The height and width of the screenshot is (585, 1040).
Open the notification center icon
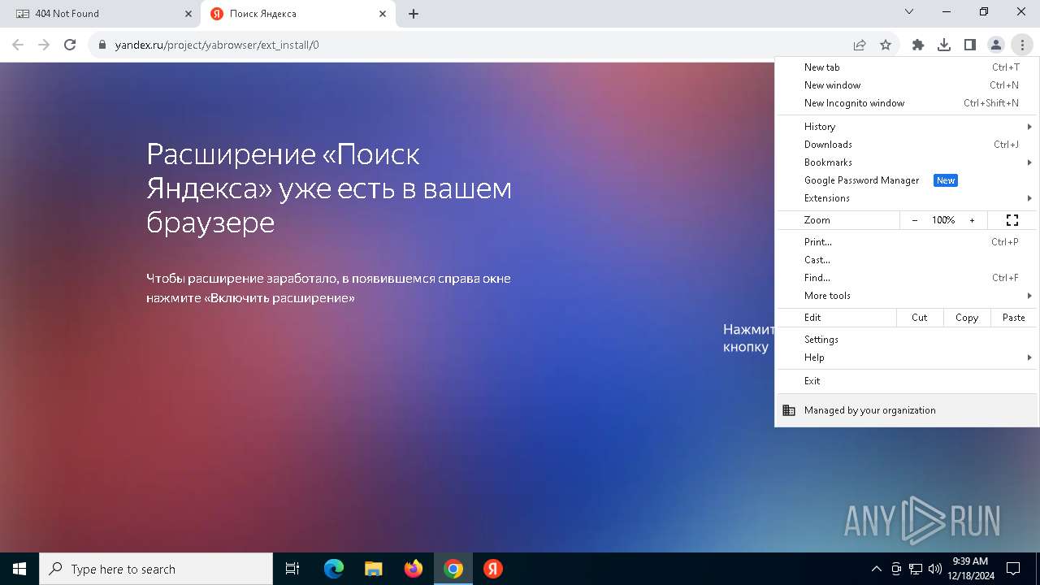1013,569
